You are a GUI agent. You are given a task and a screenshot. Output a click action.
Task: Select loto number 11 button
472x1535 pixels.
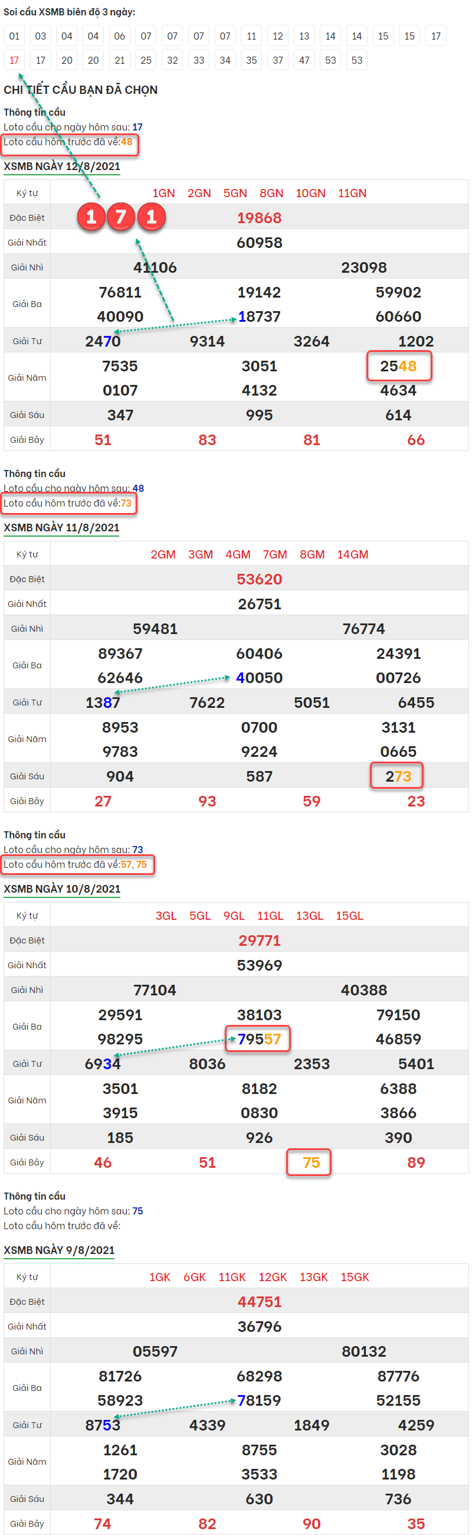click(251, 36)
